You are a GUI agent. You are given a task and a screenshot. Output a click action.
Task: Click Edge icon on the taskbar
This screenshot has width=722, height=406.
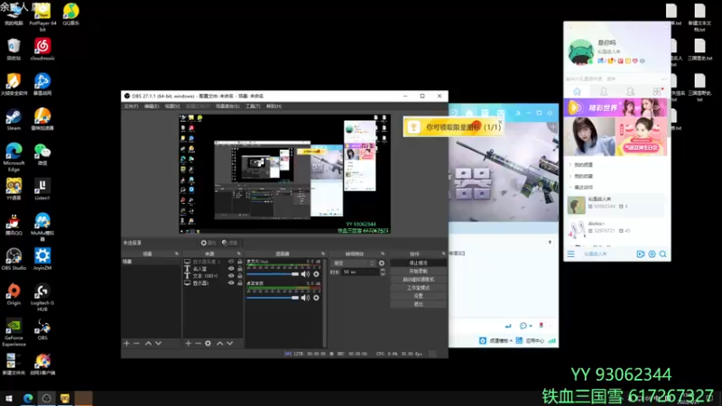click(28, 399)
